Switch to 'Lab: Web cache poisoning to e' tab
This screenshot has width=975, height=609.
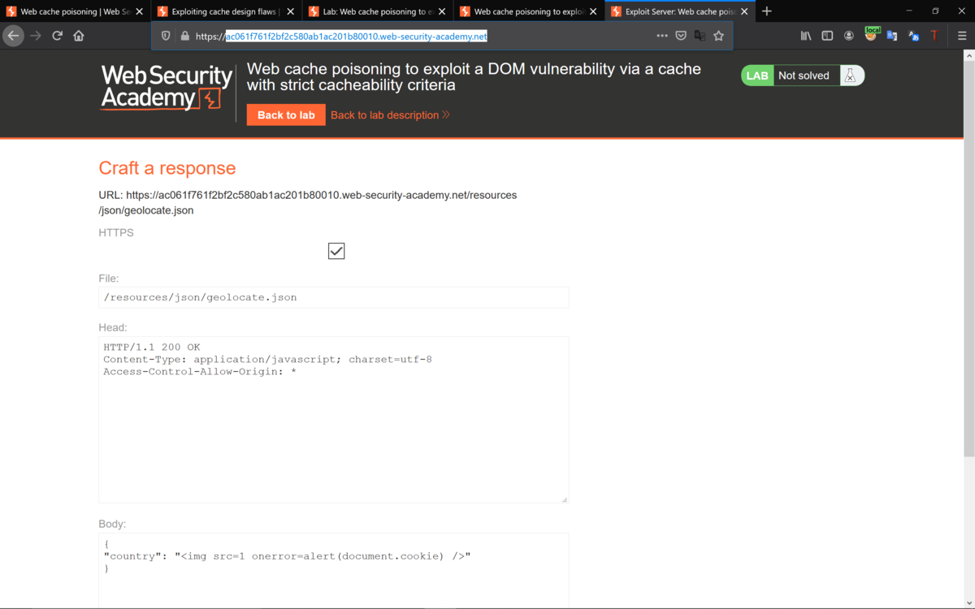tap(377, 11)
